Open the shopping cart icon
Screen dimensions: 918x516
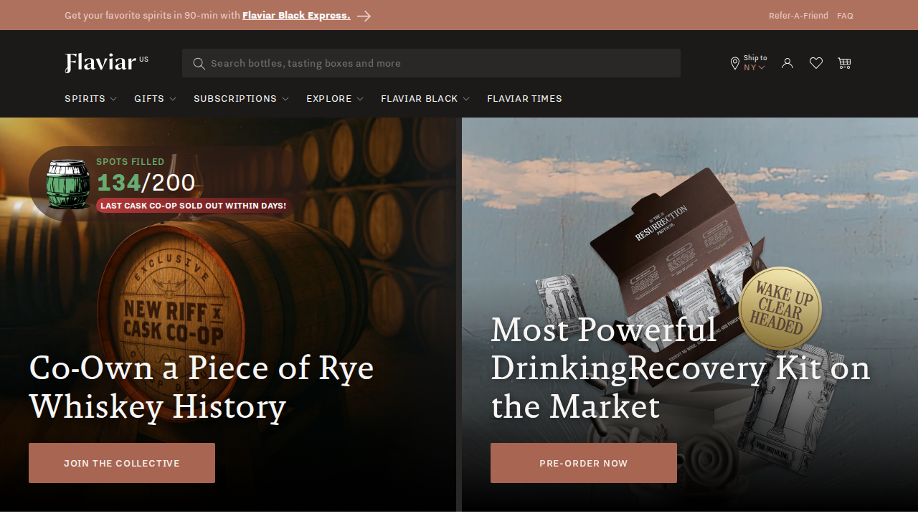coord(844,63)
